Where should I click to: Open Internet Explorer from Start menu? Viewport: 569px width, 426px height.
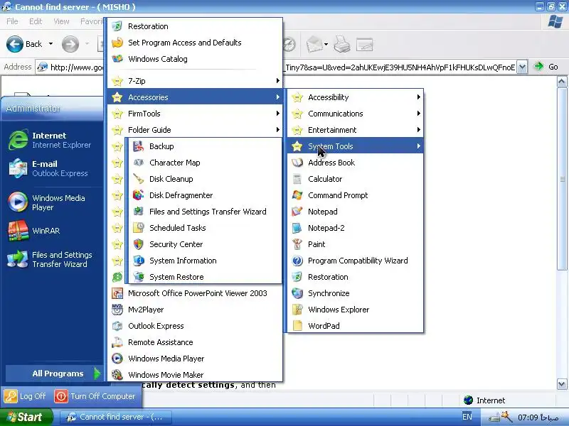(x=51, y=140)
